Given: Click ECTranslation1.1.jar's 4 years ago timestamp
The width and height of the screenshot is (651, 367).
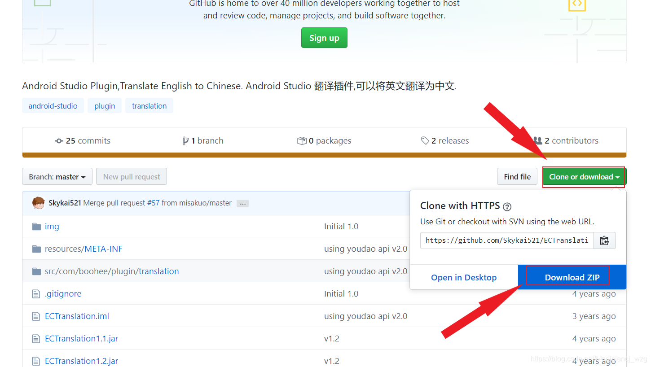Looking at the screenshot, I should (594, 338).
